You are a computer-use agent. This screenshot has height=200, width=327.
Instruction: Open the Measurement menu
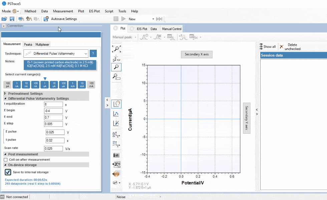tap(63, 11)
